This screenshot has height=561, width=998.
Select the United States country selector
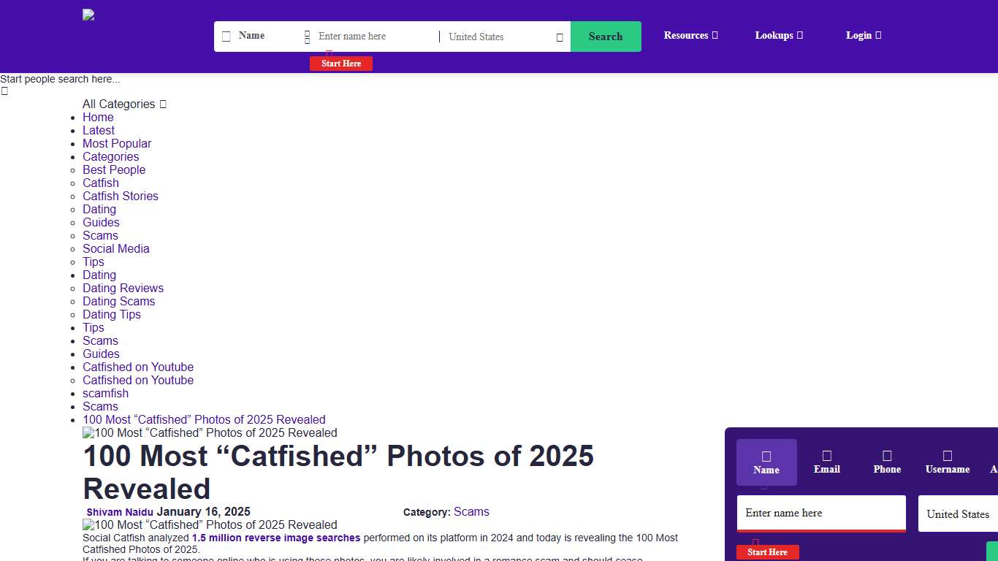(958, 514)
